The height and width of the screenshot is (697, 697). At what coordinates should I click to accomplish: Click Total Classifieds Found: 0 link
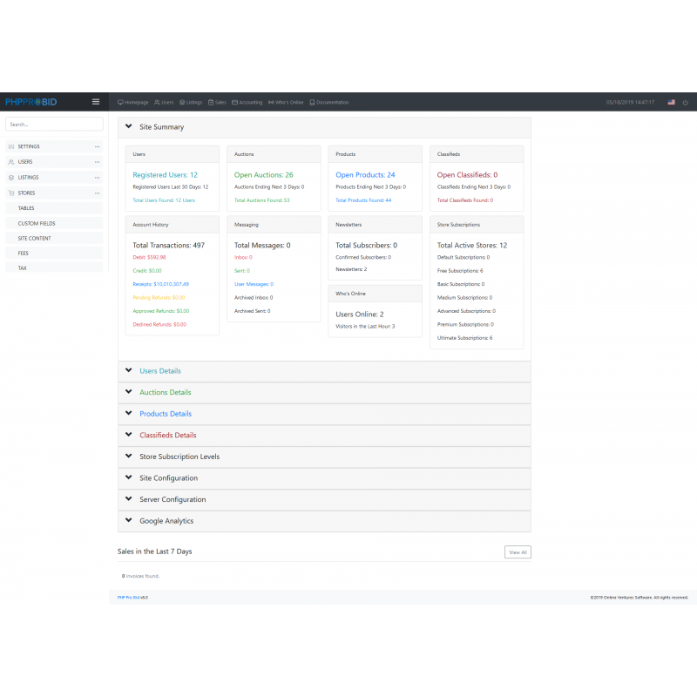tap(465, 200)
